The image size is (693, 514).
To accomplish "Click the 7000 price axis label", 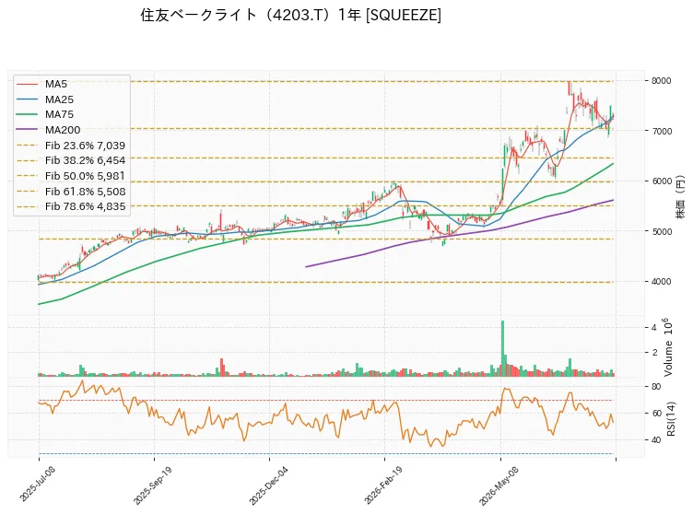I will (x=661, y=131).
